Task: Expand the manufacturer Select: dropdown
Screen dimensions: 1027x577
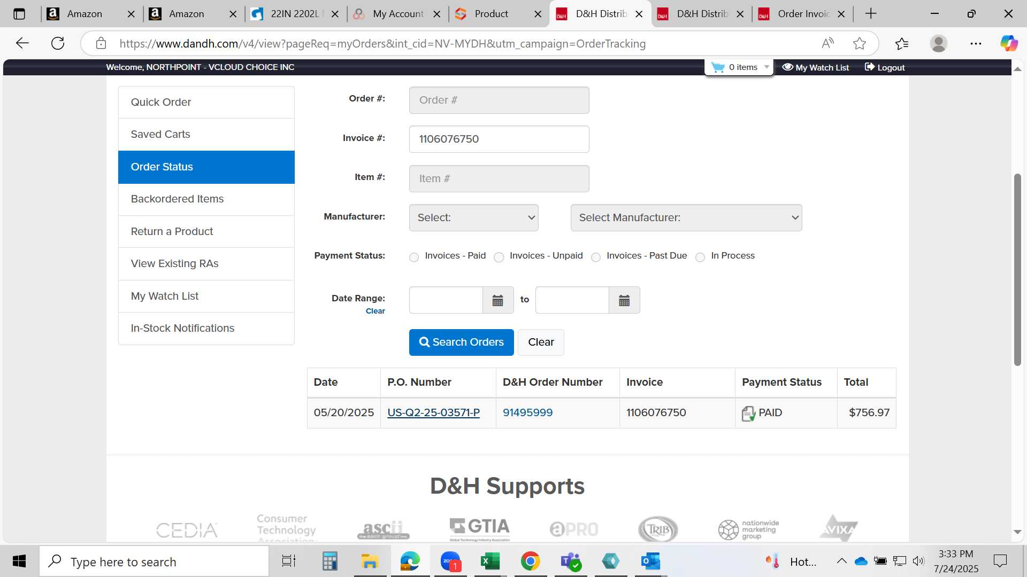Action: (x=474, y=218)
